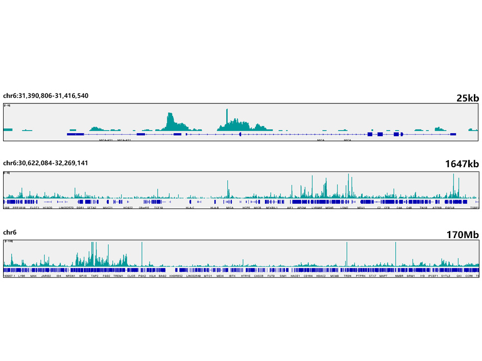Viewport: 482px width, 361px height.
Task: Click the 170Mb scale label
Action: [464, 235]
